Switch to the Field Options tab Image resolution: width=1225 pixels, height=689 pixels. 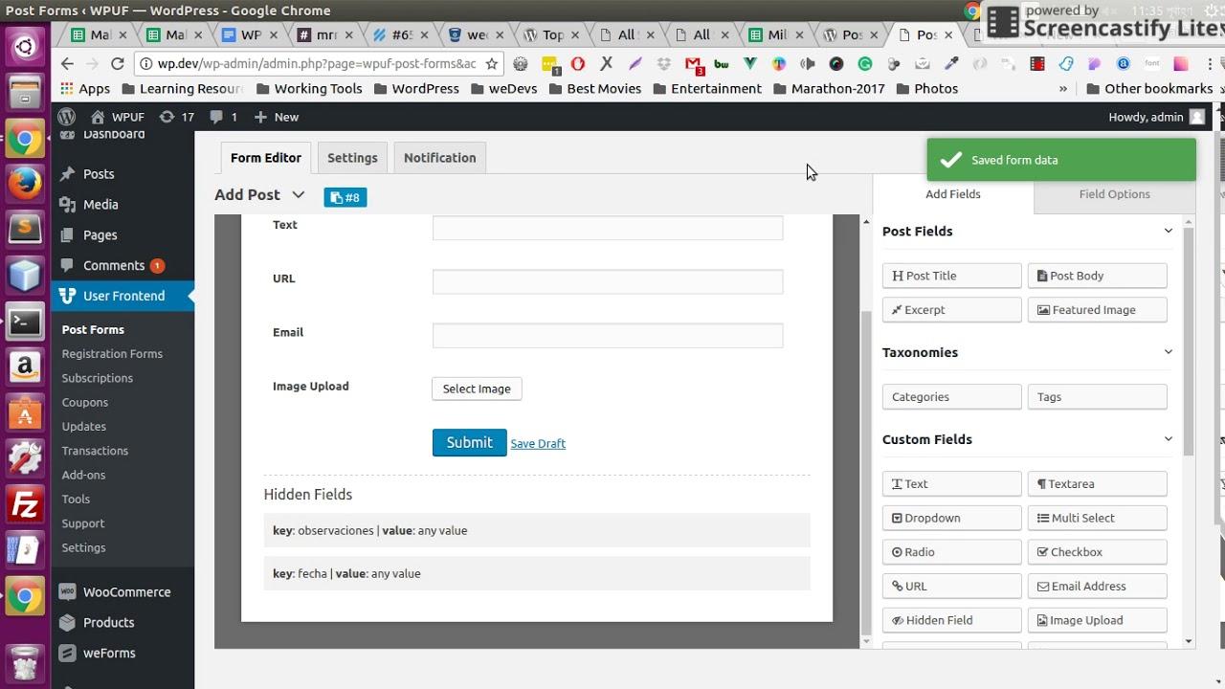(1115, 194)
